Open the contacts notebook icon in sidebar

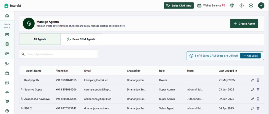click(x=7, y=44)
